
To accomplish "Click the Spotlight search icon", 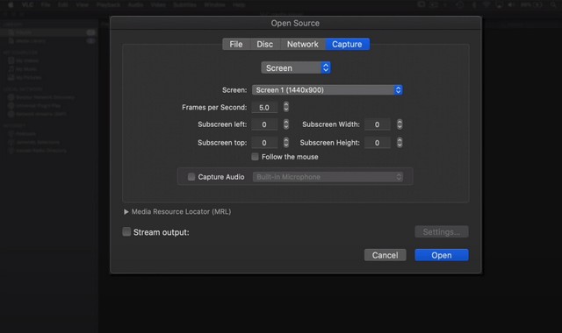I will 553,4.
